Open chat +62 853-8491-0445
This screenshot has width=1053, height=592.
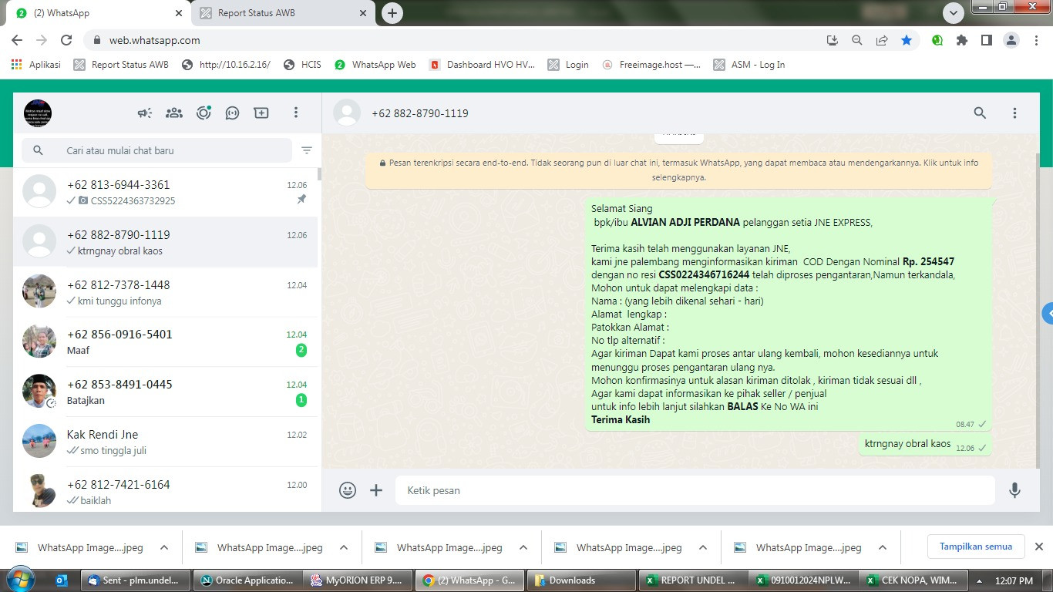click(x=165, y=392)
